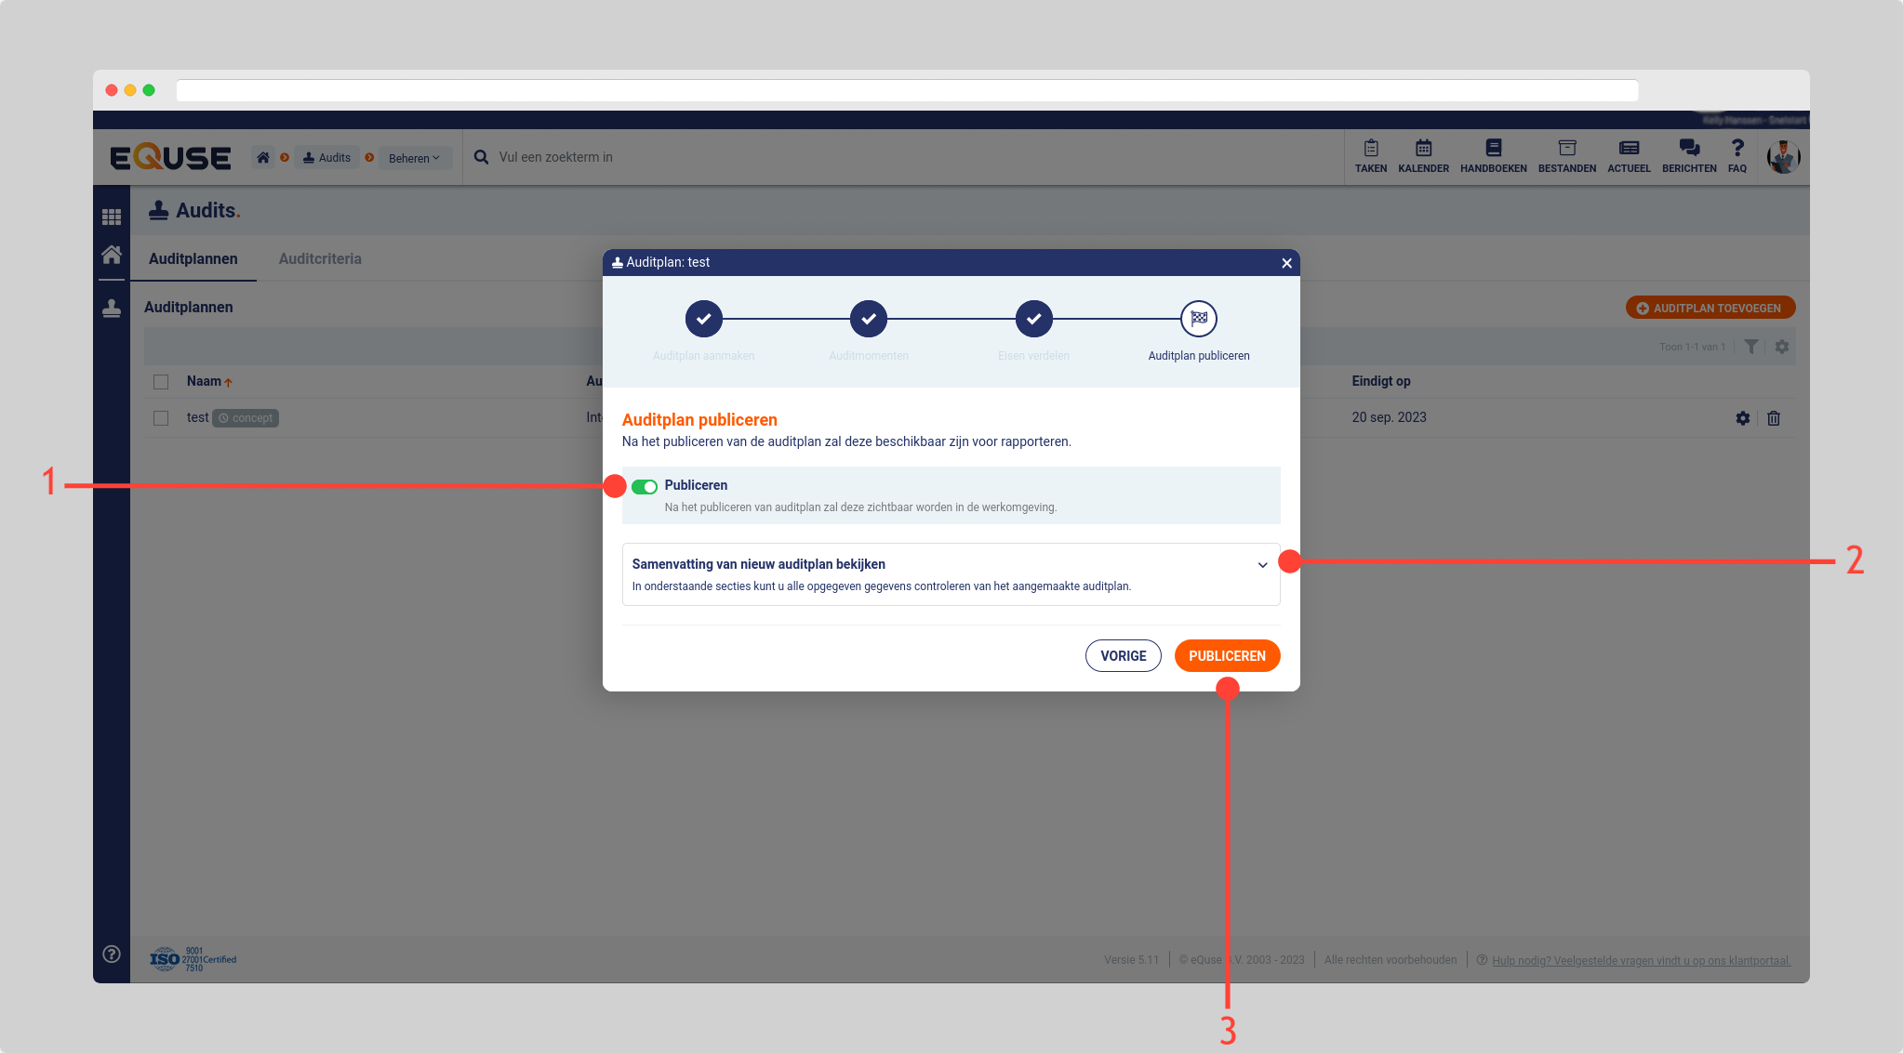
Task: Go back with the VORIGE button
Action: 1123,656
